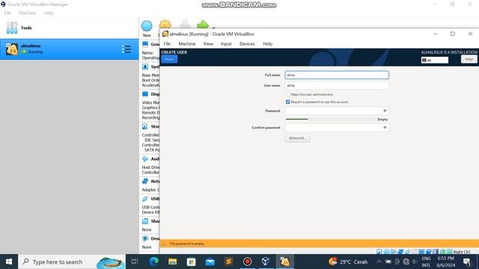
Task: Open the File menu in VirtualBox Manager
Action: point(7,13)
